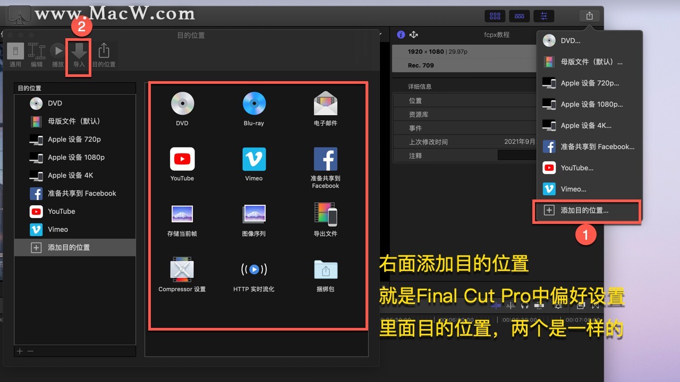Click the 详细信息 section header in inspector
This screenshot has height=382, width=680.
pos(419,86)
